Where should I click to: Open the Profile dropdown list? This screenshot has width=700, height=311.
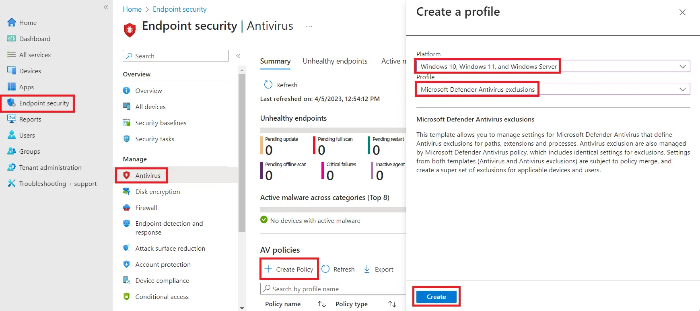pos(682,89)
